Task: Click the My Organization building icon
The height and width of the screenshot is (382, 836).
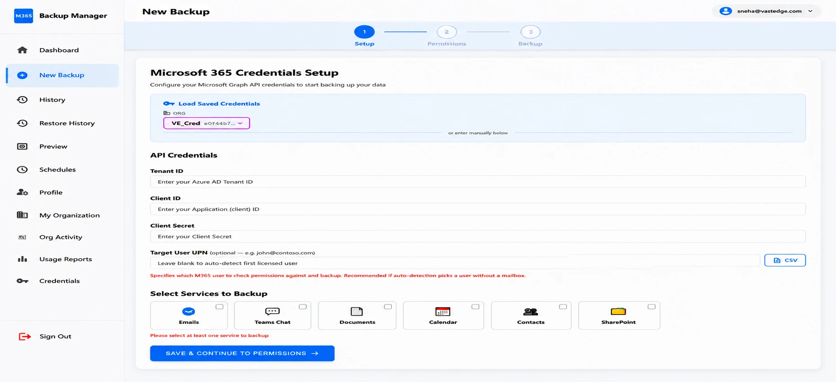Action: 22,215
